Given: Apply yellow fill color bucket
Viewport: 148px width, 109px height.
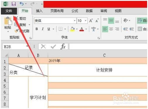Looking at the screenshot, I should click(73, 29).
